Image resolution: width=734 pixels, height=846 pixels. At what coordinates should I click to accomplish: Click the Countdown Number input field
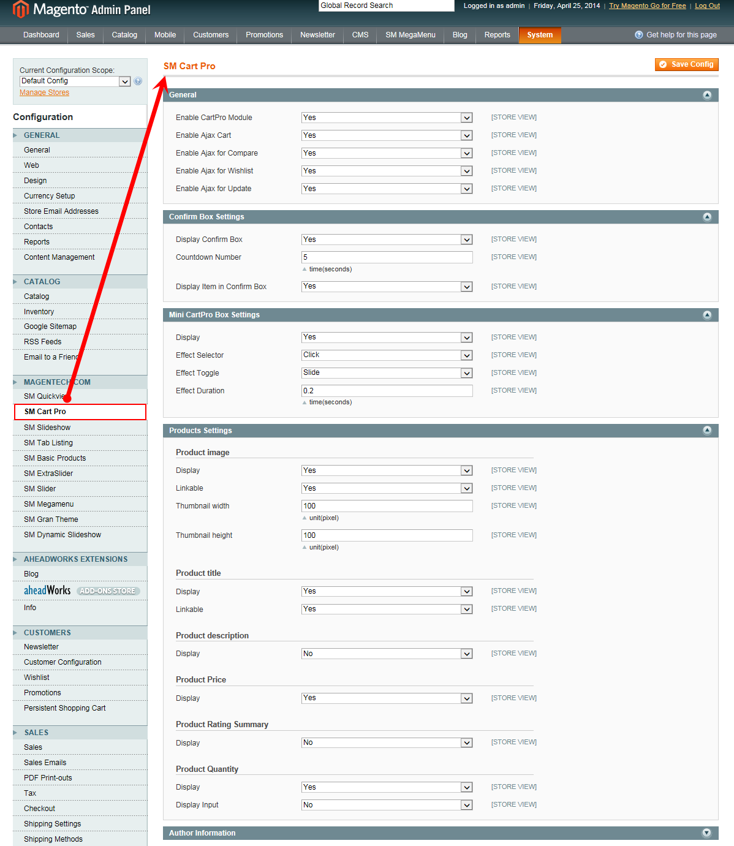coord(387,257)
